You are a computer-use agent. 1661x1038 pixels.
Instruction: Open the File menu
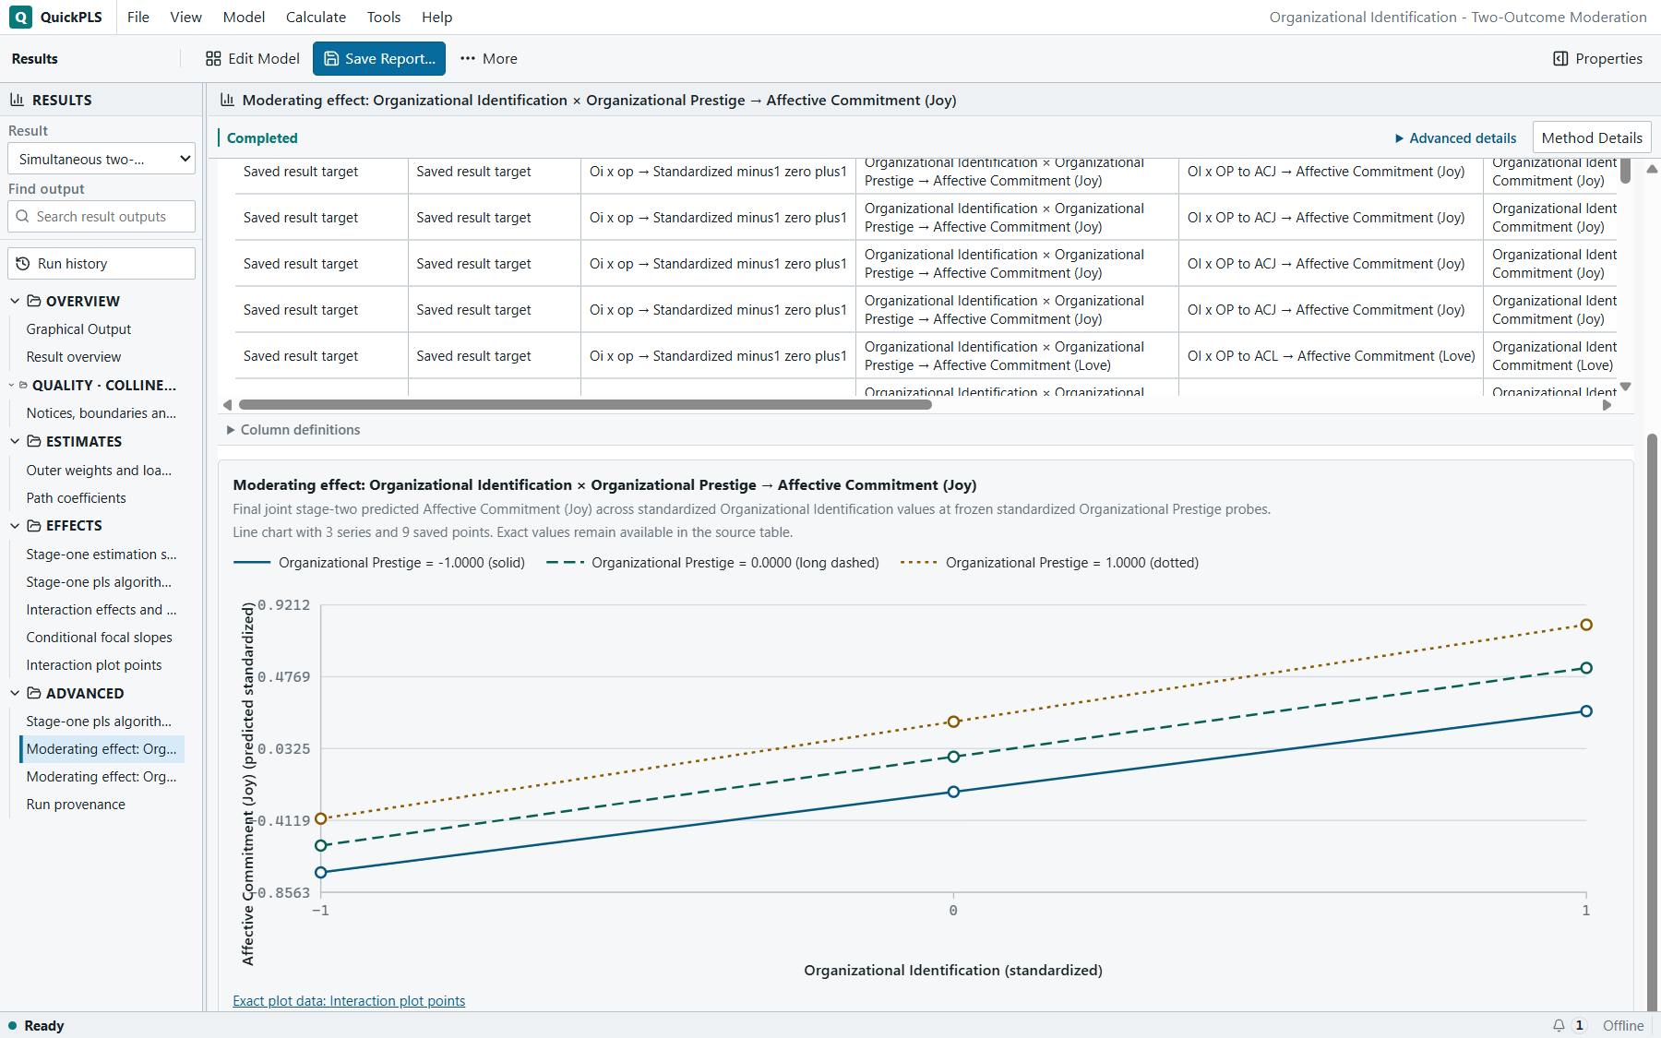[138, 17]
